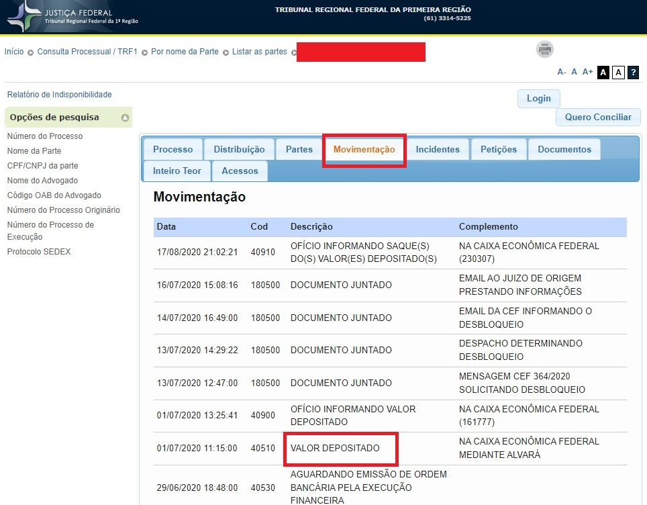Search by Número do Processo Originário
The width and height of the screenshot is (647, 505).
point(64,210)
